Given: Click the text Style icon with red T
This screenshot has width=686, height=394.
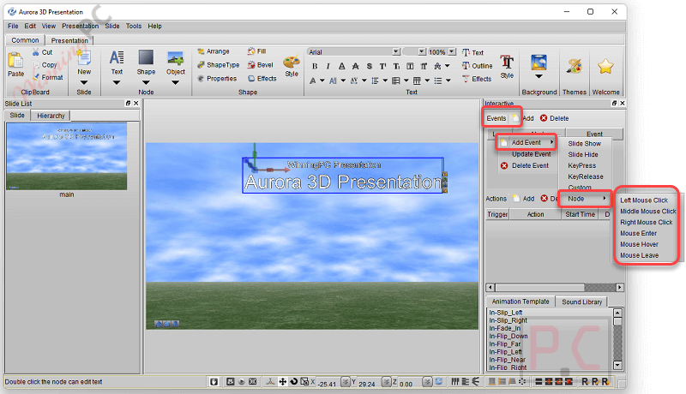Looking at the screenshot, I should point(507,62).
